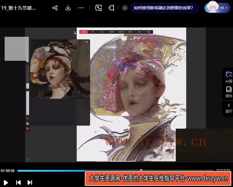Select the second tab in the canvas toolbar
This screenshot has height=187, width=233.
tap(93, 32)
